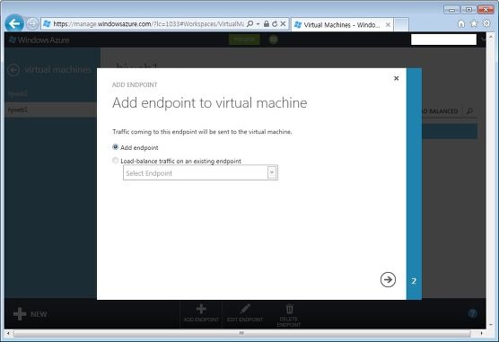Click the refresh icon in address bar
This screenshot has height=342, width=499.
(x=275, y=24)
